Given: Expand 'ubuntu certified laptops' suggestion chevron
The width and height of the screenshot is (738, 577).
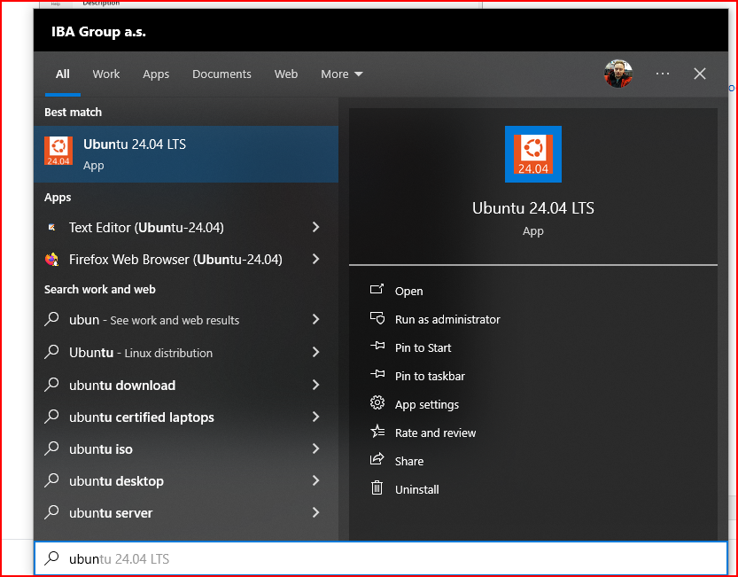Looking at the screenshot, I should [315, 417].
